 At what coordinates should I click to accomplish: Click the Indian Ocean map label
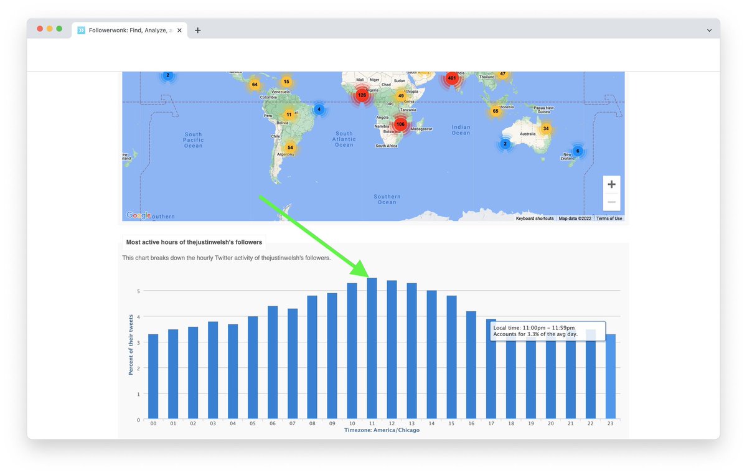pos(461,129)
